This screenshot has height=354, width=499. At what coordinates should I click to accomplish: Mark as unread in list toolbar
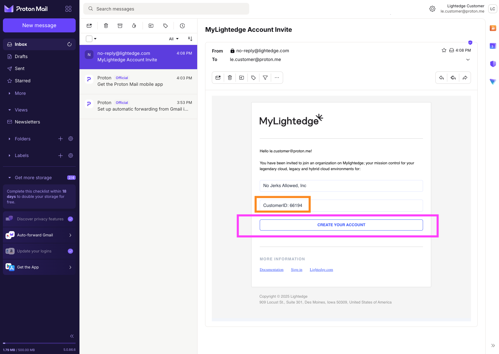(89, 26)
